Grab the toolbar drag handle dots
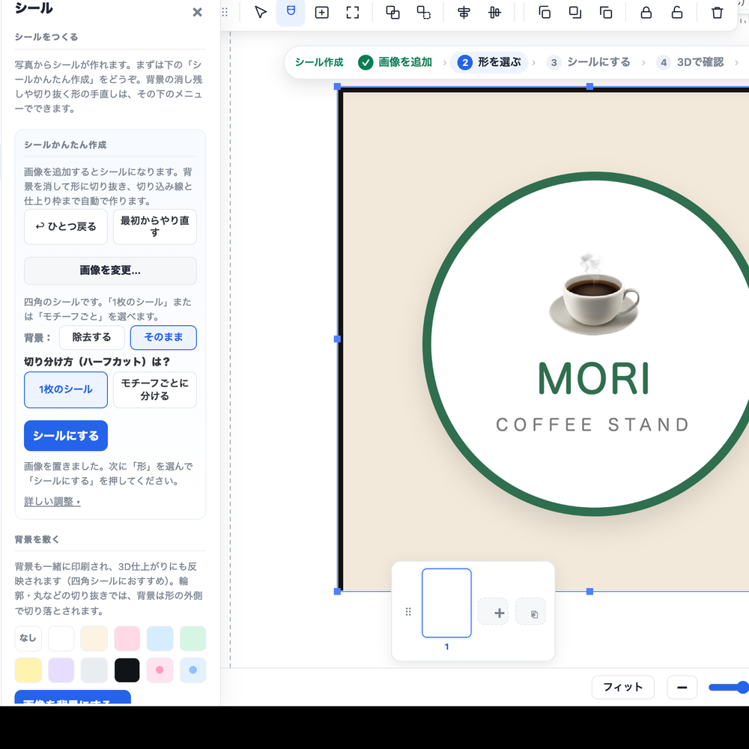Image resolution: width=749 pixels, height=749 pixels. click(225, 13)
